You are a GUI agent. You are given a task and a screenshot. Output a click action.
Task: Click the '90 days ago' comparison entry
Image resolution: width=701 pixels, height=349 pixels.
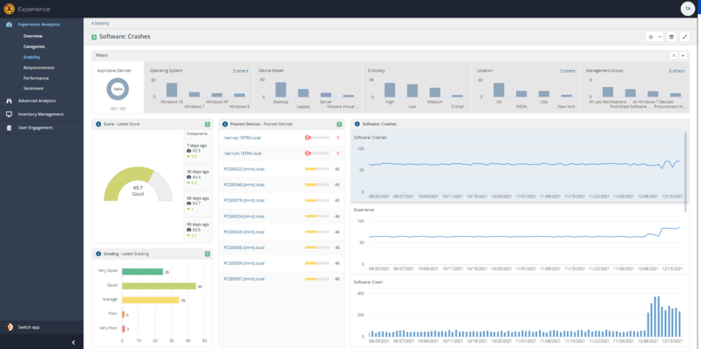198,230
